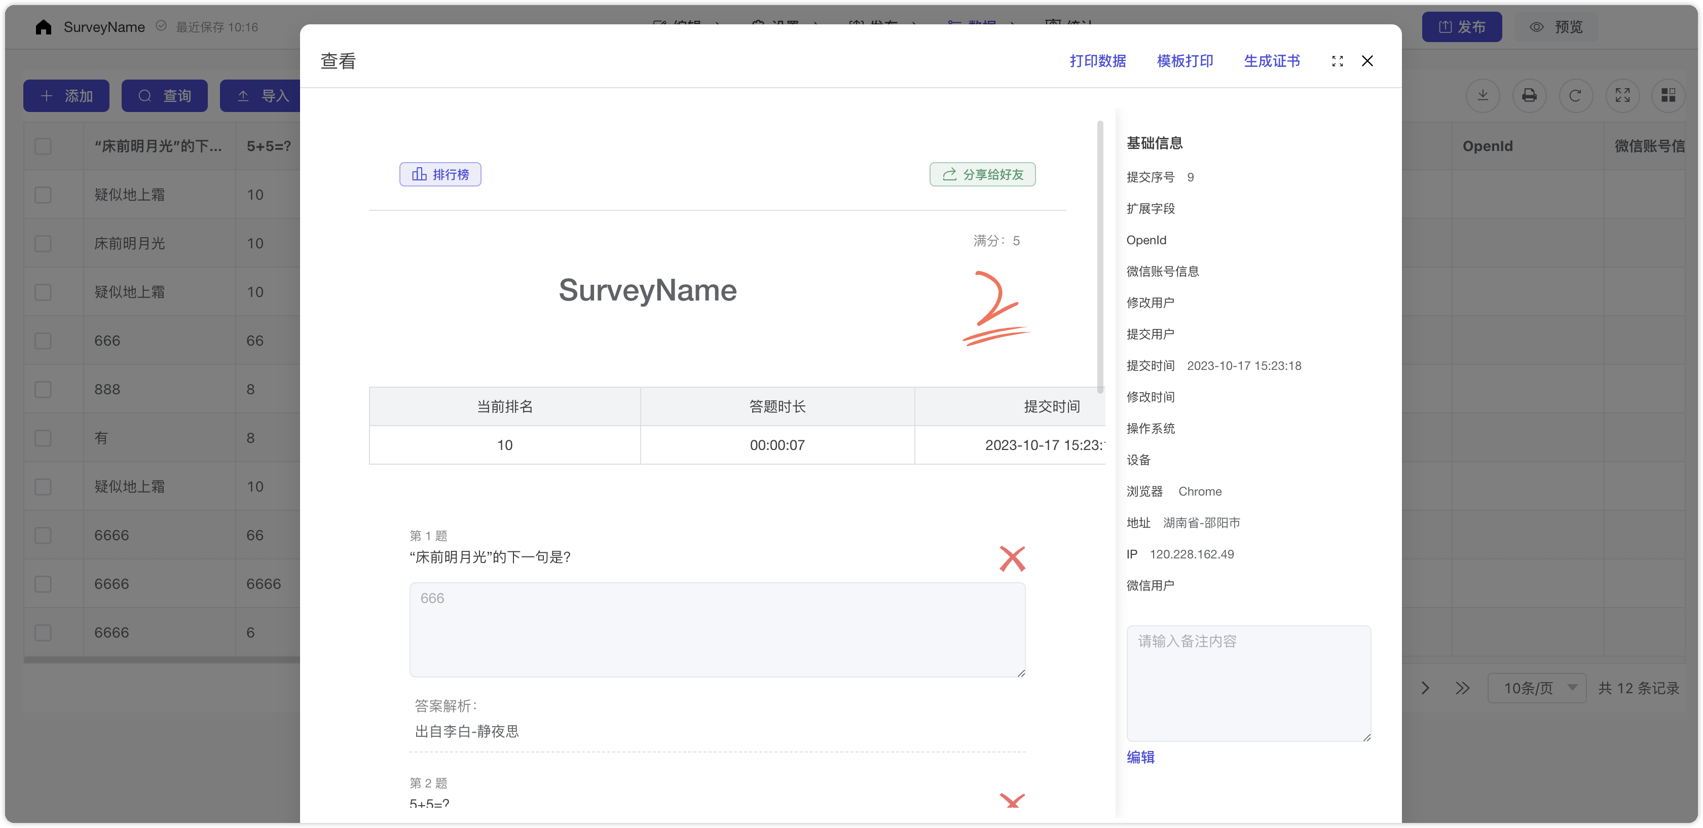Click the refresh icon in top toolbar

click(x=1575, y=96)
